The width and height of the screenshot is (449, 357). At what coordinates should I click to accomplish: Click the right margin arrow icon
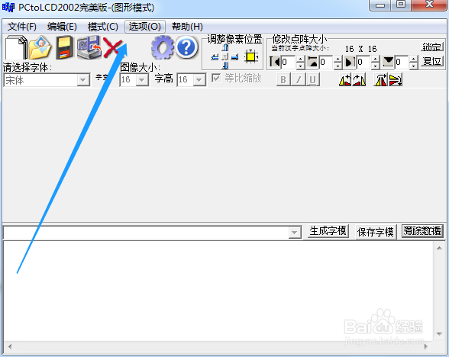[350, 62]
